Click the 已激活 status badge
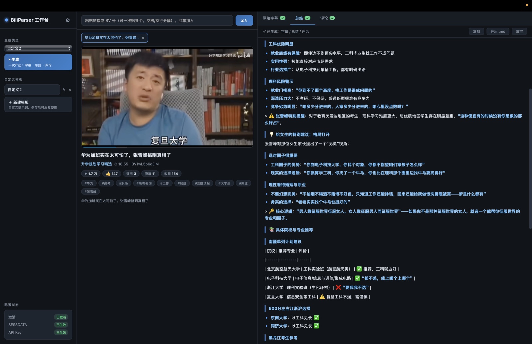 (x=61, y=317)
